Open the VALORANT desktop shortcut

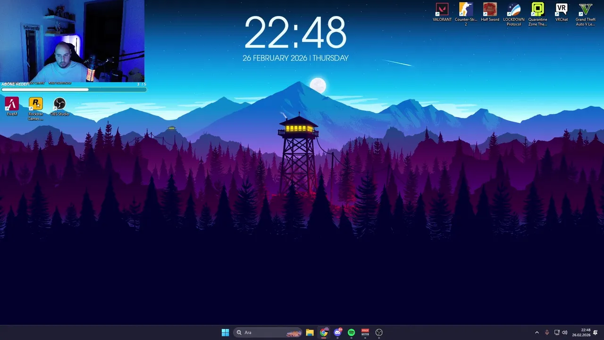tap(442, 13)
